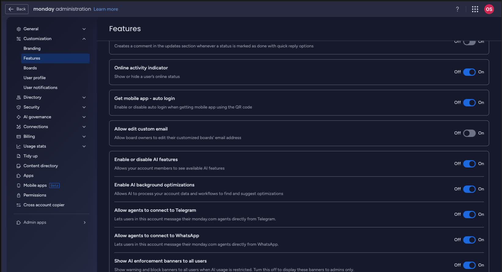Expand the Connections section chevron

[x=84, y=127]
